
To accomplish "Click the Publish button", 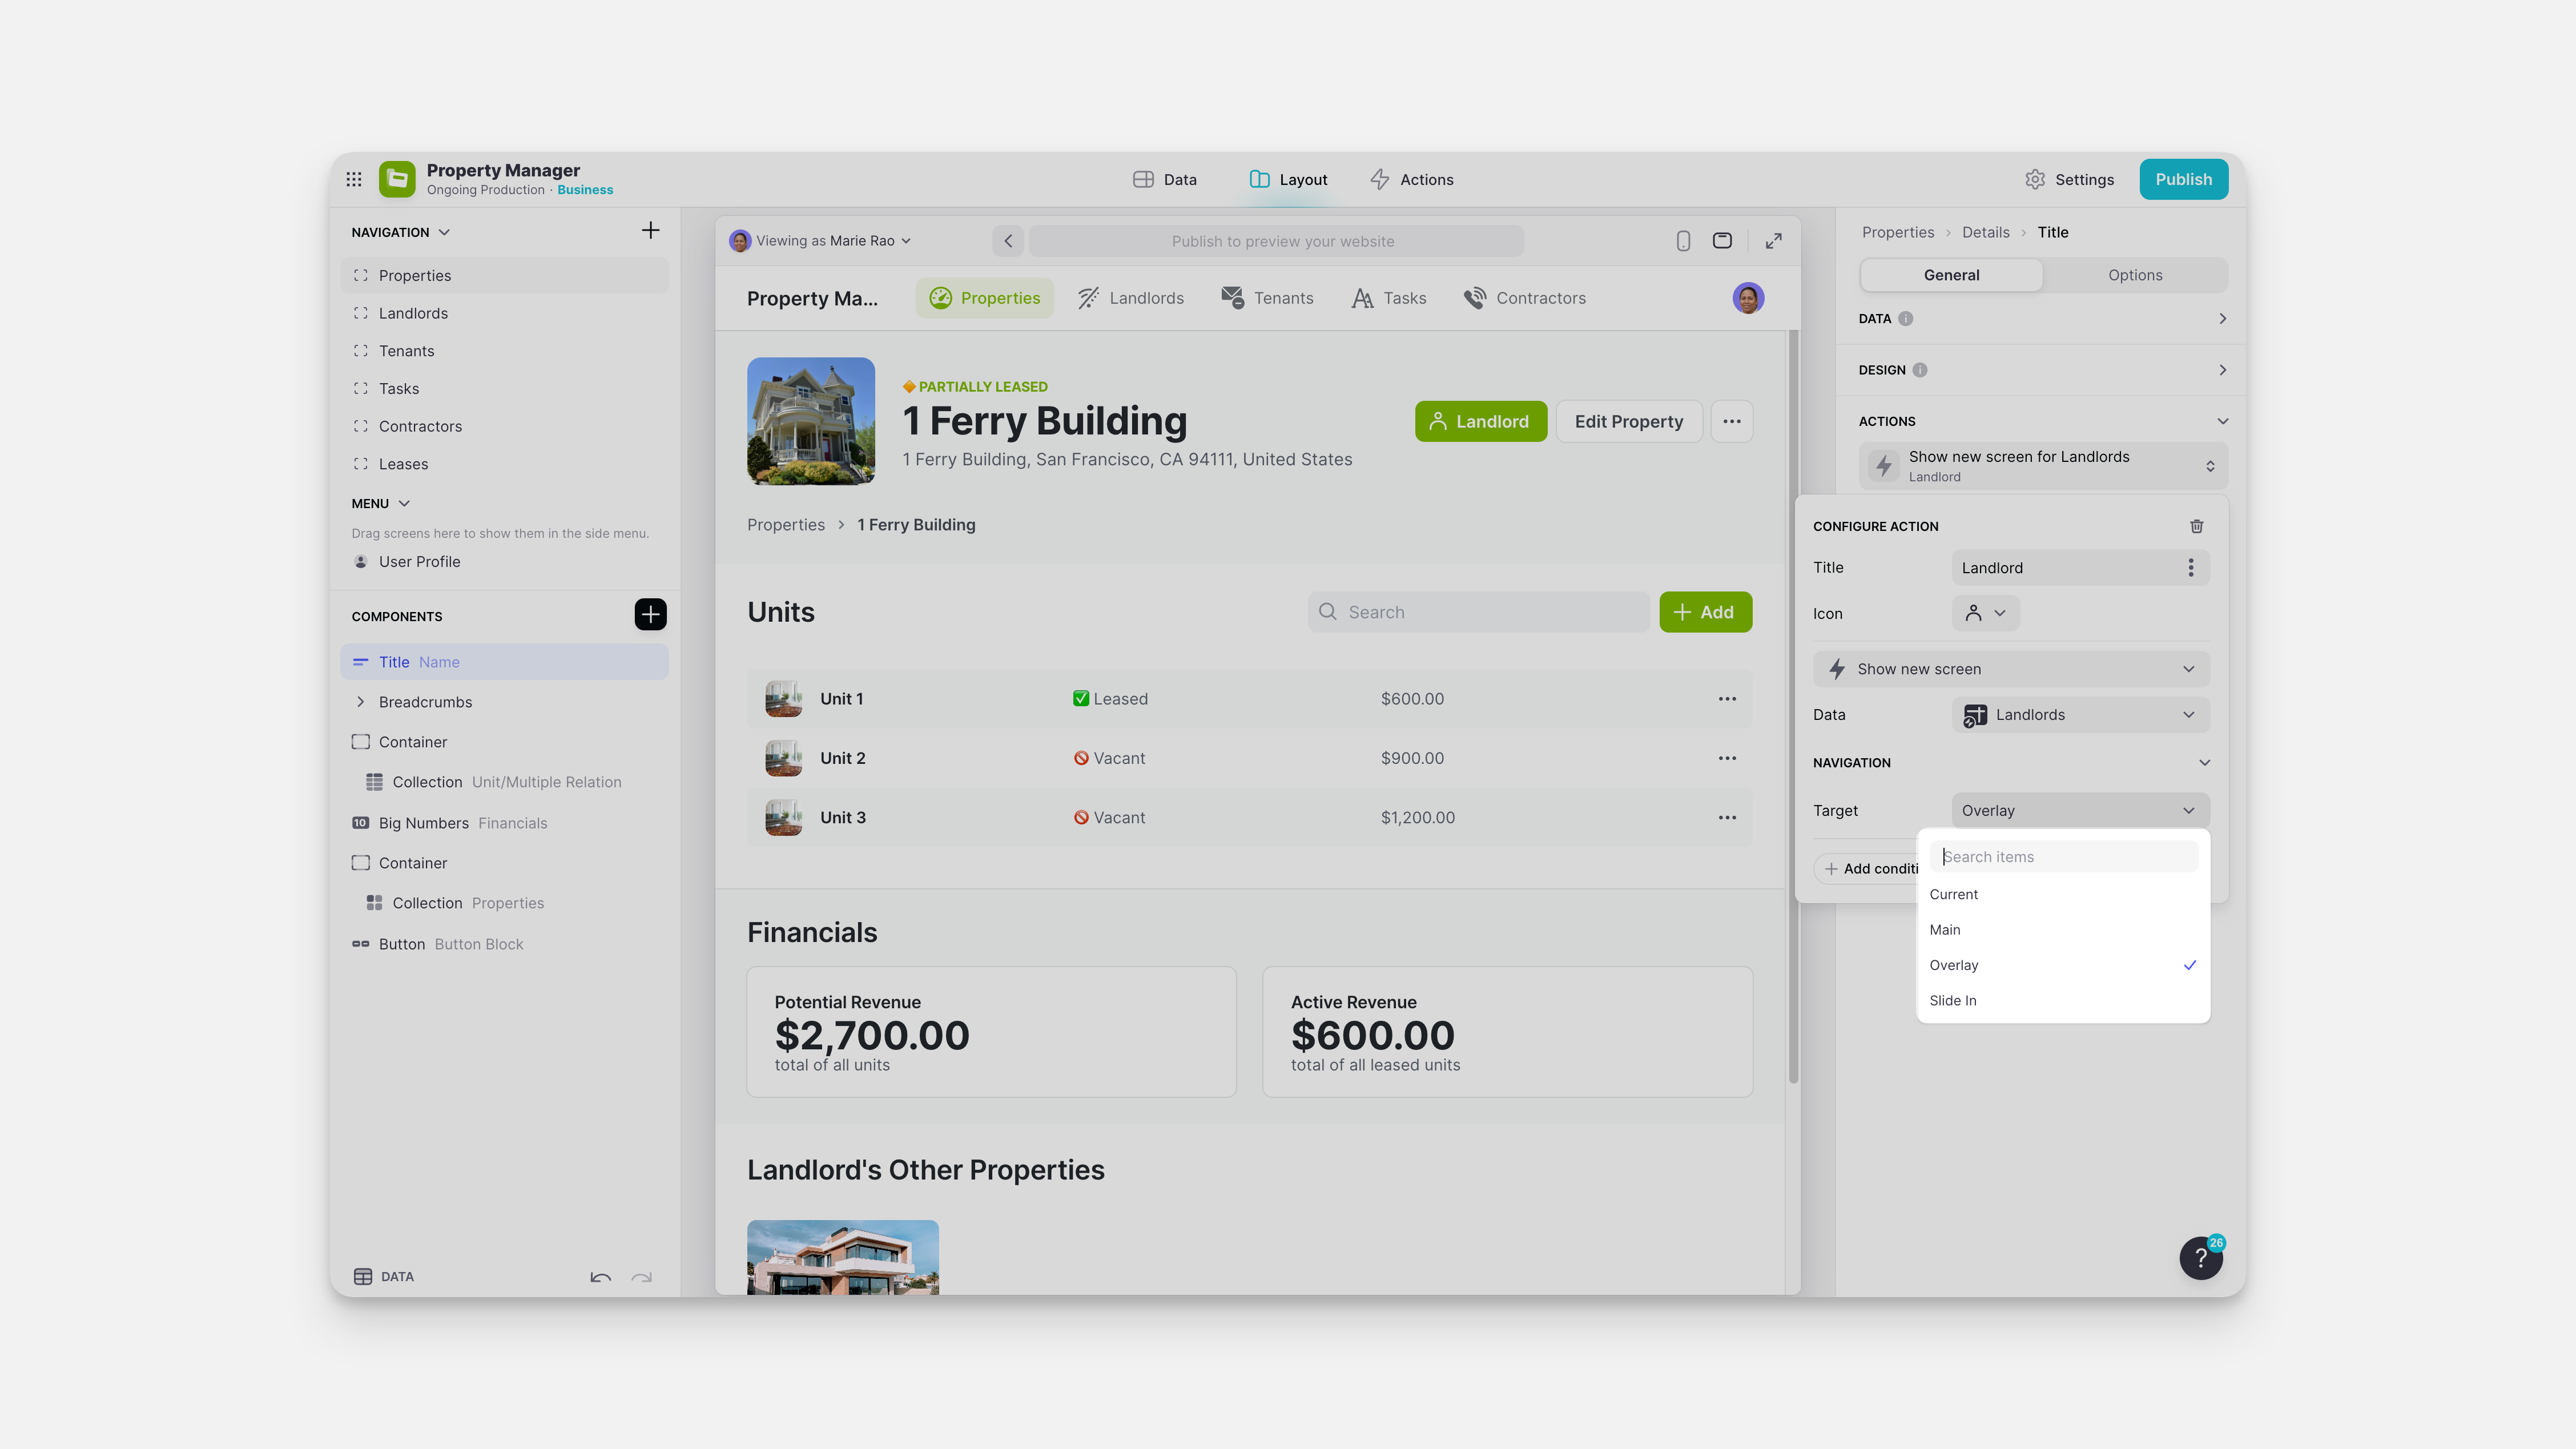I will [x=2183, y=179].
